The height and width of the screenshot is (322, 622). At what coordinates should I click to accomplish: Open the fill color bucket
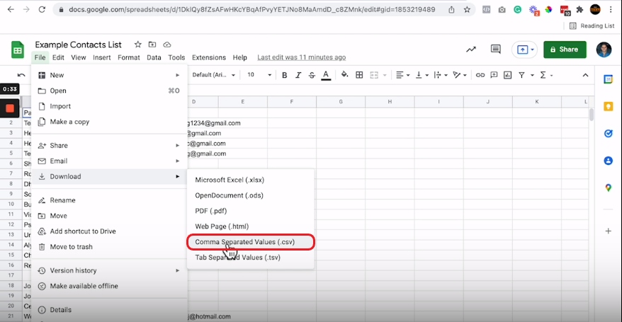(345, 75)
